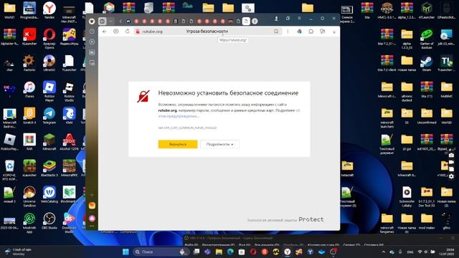Image resolution: width=459 pixels, height=258 pixels.
Task: Launch OBS Studio desktop shortcut
Action: point(49,221)
